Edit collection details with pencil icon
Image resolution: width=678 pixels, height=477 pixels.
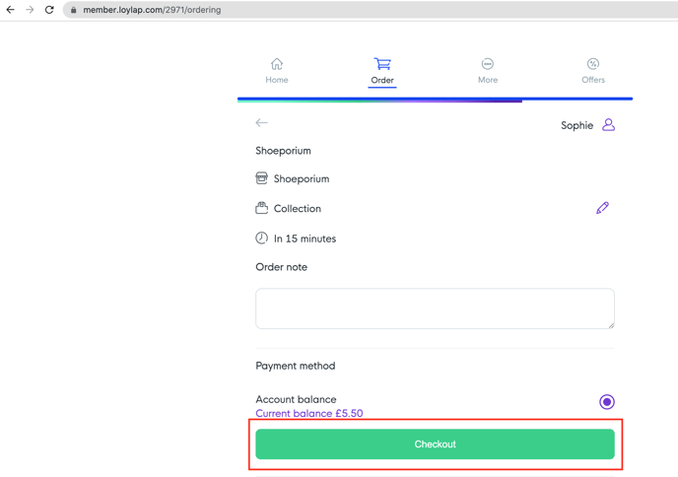tap(602, 208)
